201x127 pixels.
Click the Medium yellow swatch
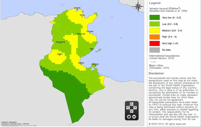[x=155, y=30]
